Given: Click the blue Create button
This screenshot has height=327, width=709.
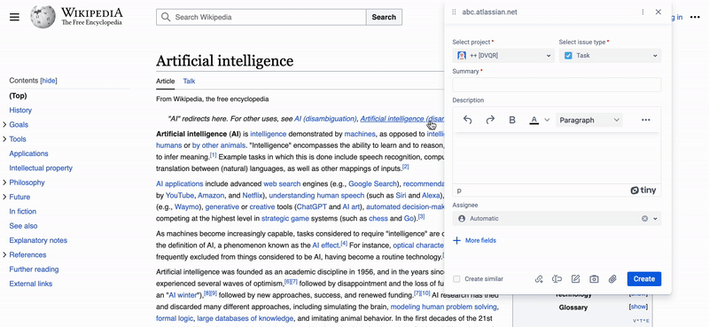Looking at the screenshot, I should pyautogui.click(x=644, y=279).
